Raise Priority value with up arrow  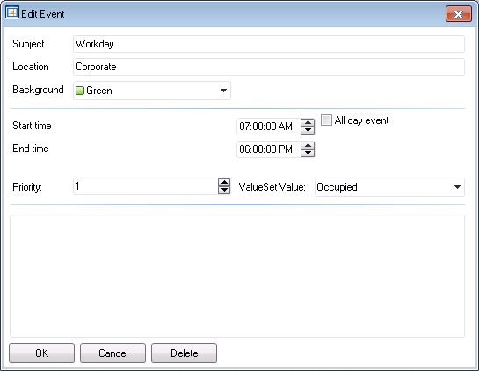coord(224,183)
